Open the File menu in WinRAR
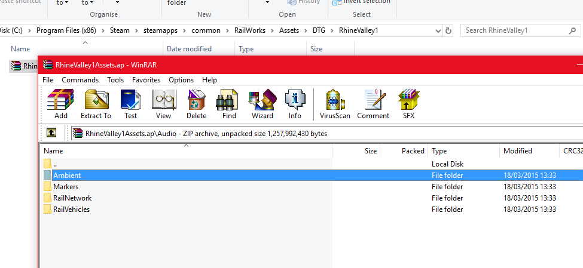 (48, 80)
